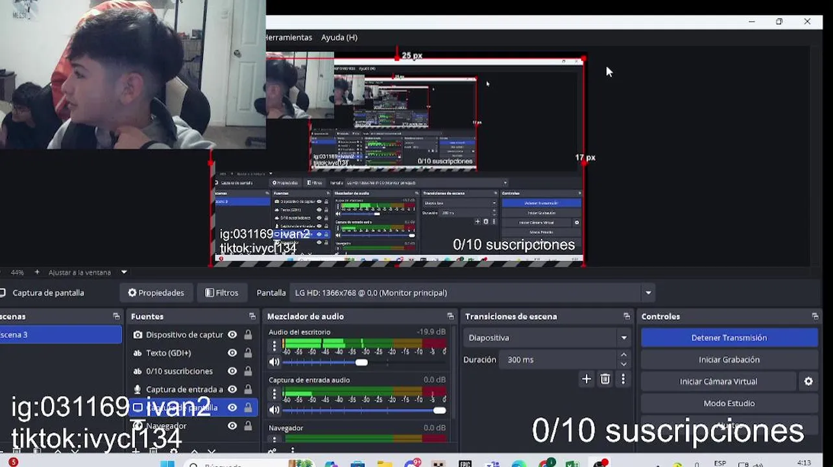This screenshot has height=467, width=833.
Task: Click the -19.9 dB level readout
Action: click(431, 332)
